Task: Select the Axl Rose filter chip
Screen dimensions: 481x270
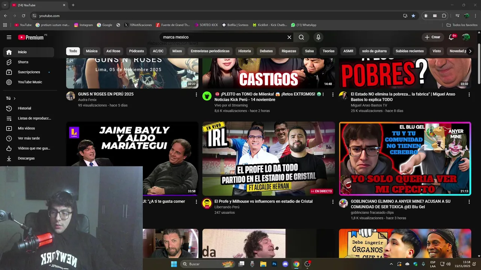Action: tap(113, 51)
